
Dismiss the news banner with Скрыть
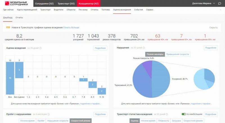pos(213,27)
